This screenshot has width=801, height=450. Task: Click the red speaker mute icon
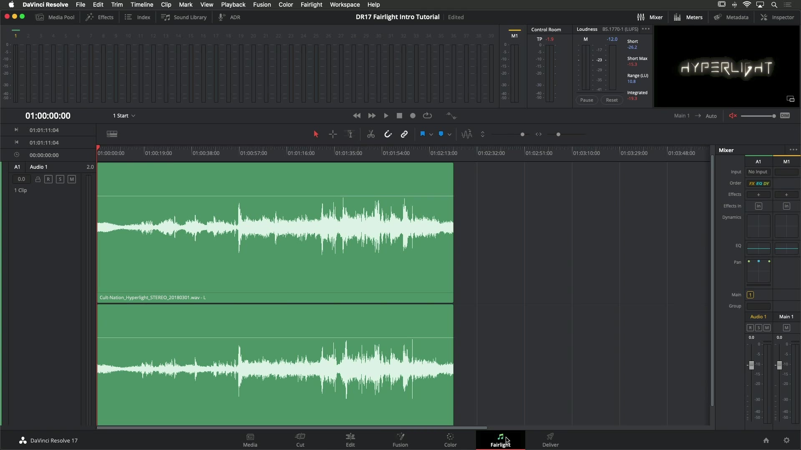coord(733,116)
